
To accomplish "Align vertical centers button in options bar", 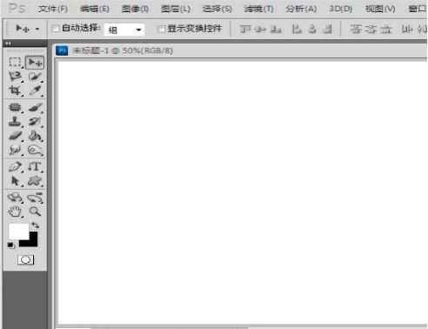I will coord(260,29).
